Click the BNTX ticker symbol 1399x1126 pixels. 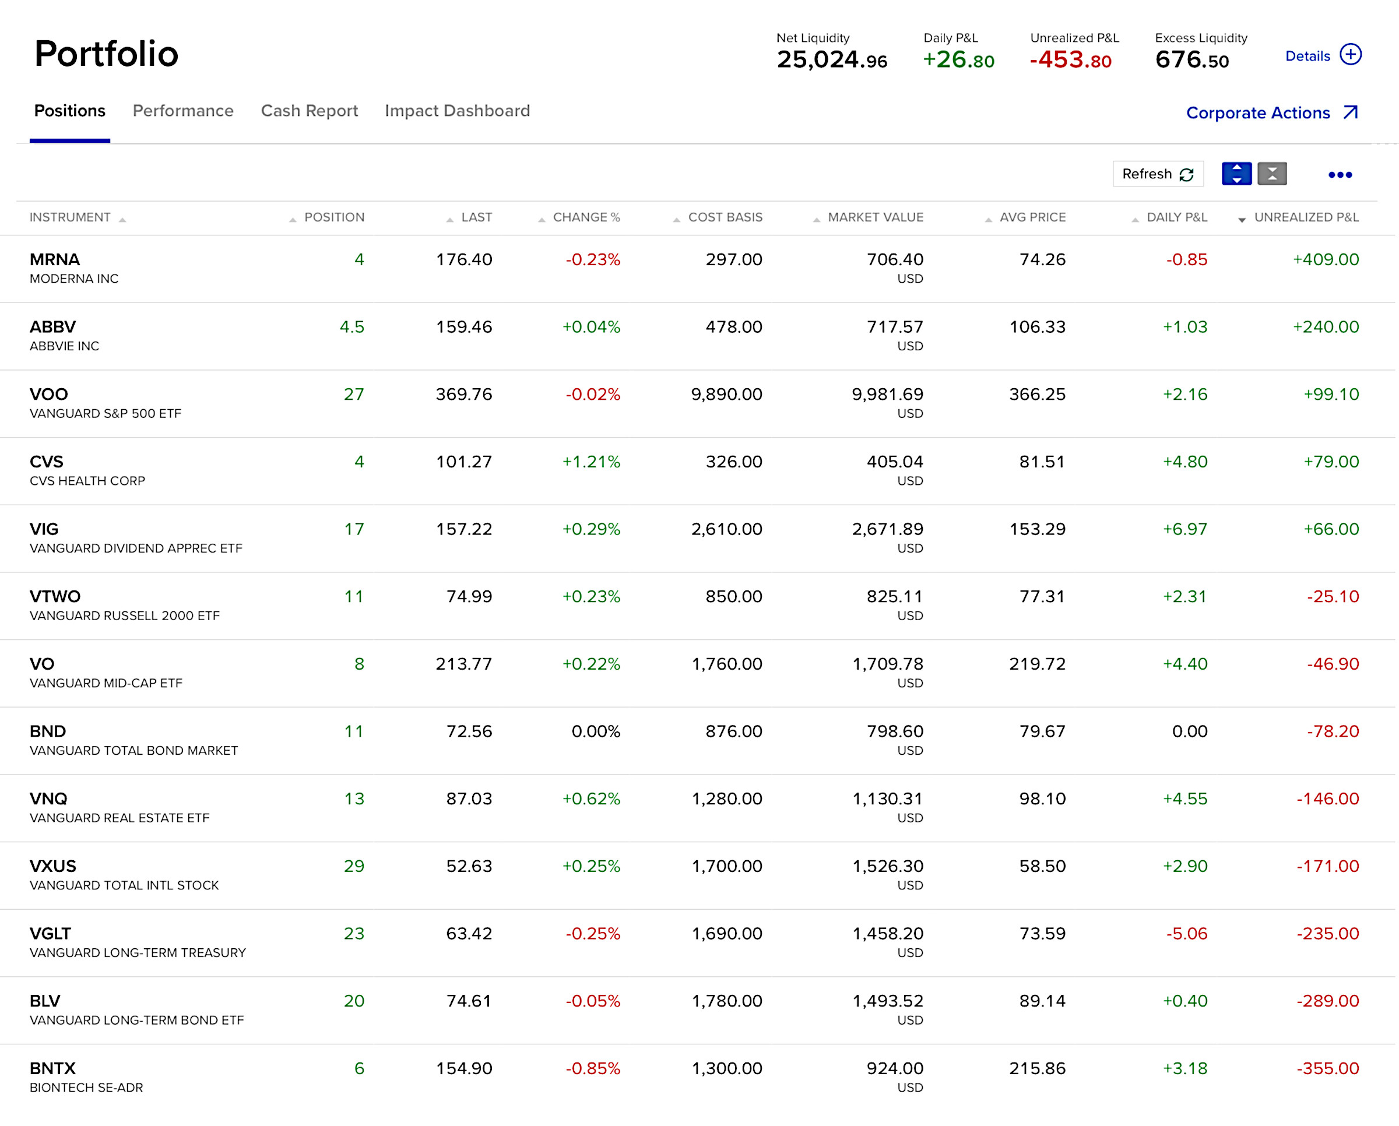[52, 1069]
